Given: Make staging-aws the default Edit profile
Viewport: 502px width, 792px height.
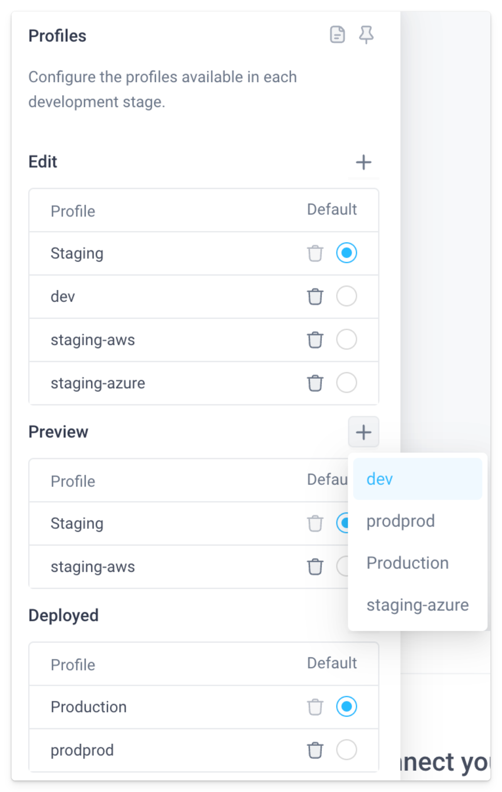Looking at the screenshot, I should [x=346, y=340].
